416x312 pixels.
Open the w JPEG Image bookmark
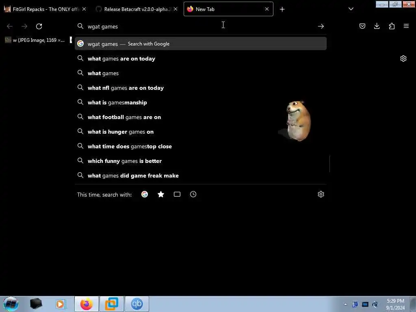tap(35, 40)
